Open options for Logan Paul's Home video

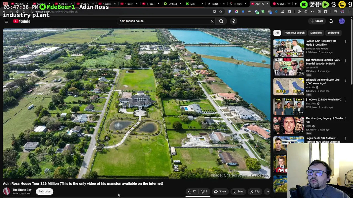pyautogui.click(x=346, y=139)
